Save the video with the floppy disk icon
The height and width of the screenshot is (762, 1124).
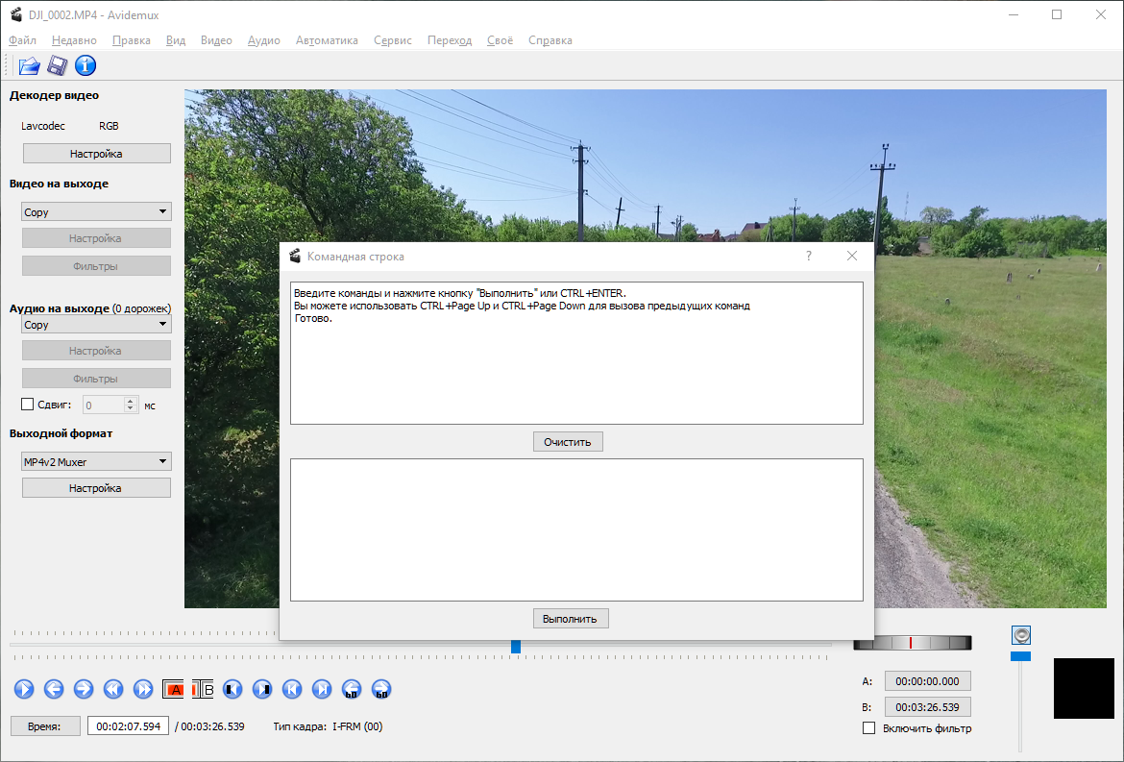58,66
